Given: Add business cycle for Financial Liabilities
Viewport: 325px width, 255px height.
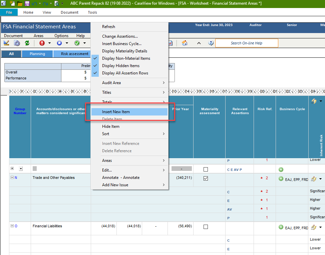Looking at the screenshot, I should [281, 227].
